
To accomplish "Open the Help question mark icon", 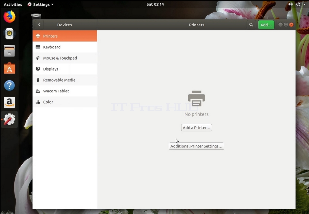I will (x=9, y=85).
